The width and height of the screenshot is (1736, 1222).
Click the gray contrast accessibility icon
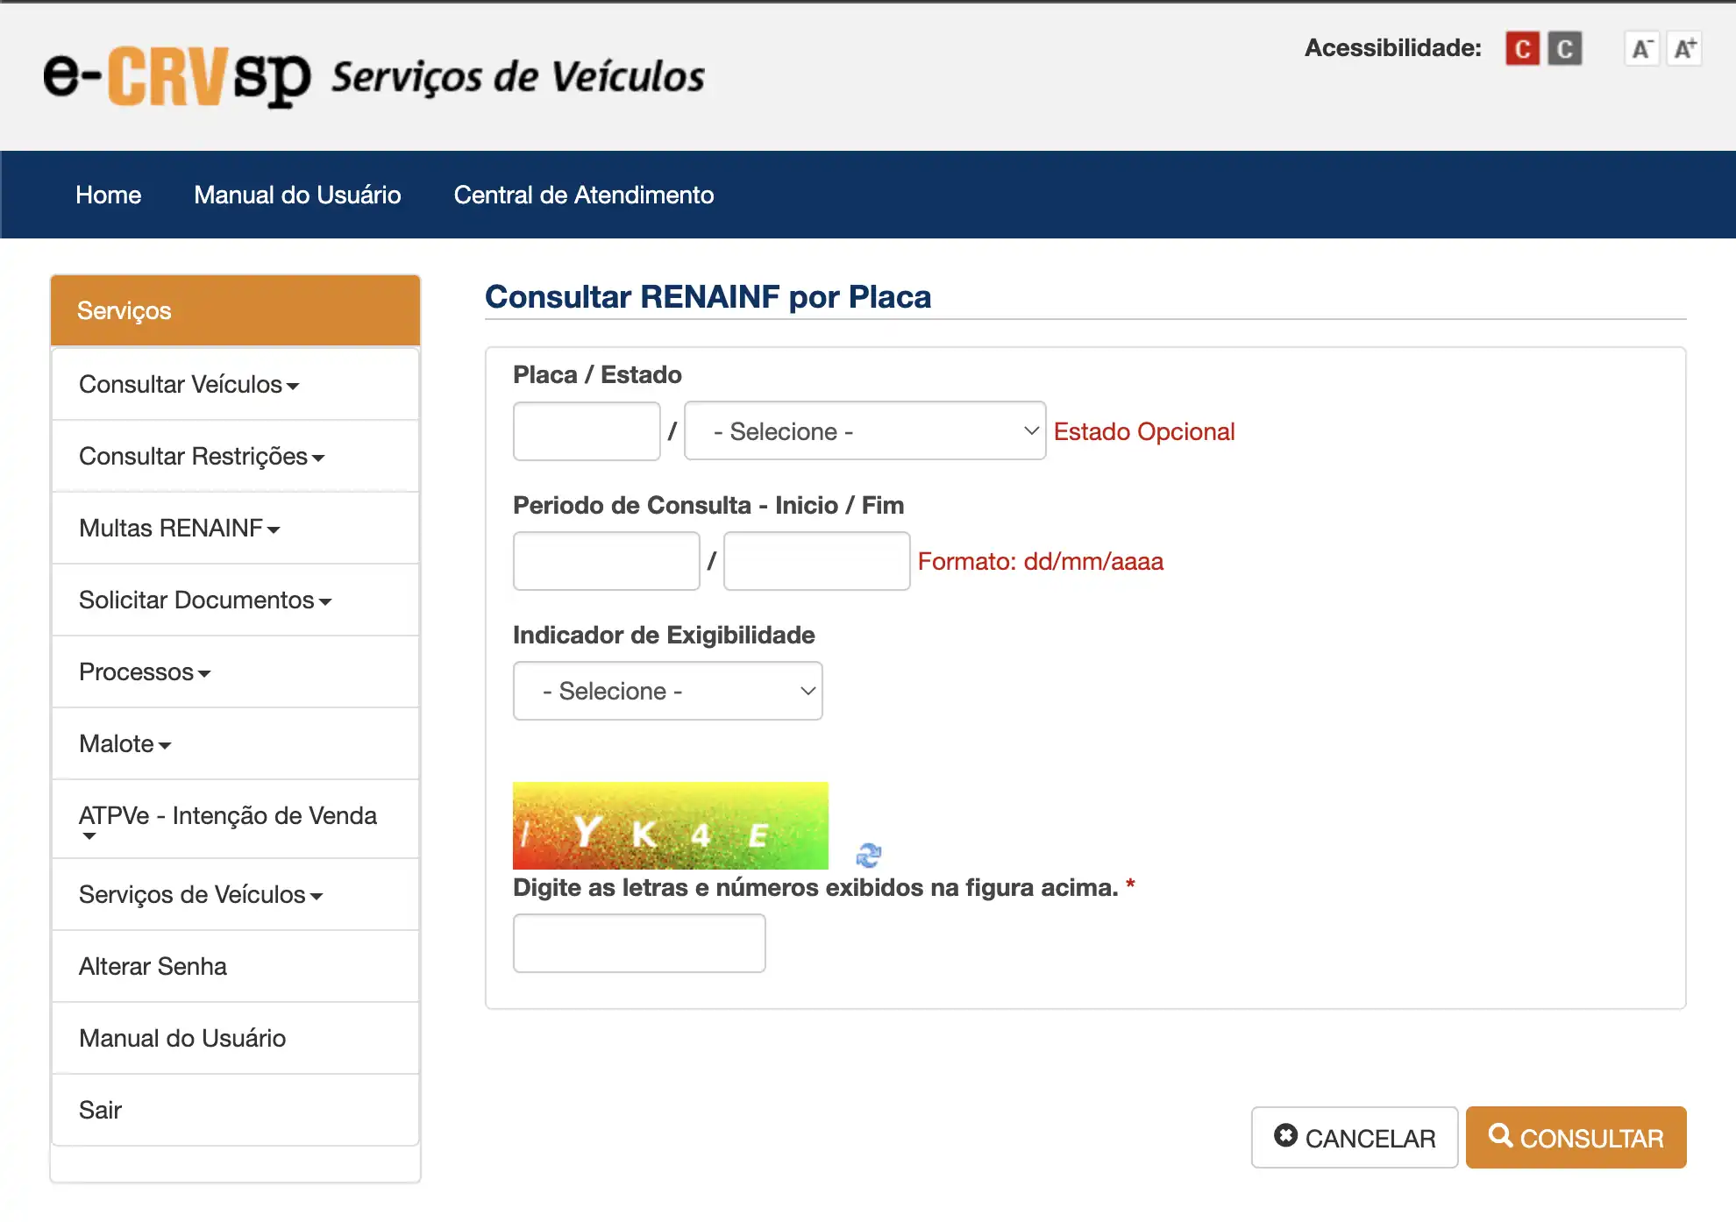pos(1564,48)
